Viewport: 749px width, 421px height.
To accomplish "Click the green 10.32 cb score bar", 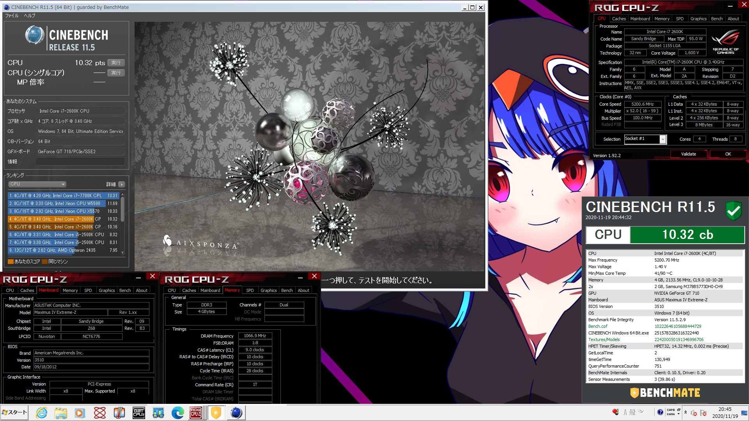I will [687, 235].
